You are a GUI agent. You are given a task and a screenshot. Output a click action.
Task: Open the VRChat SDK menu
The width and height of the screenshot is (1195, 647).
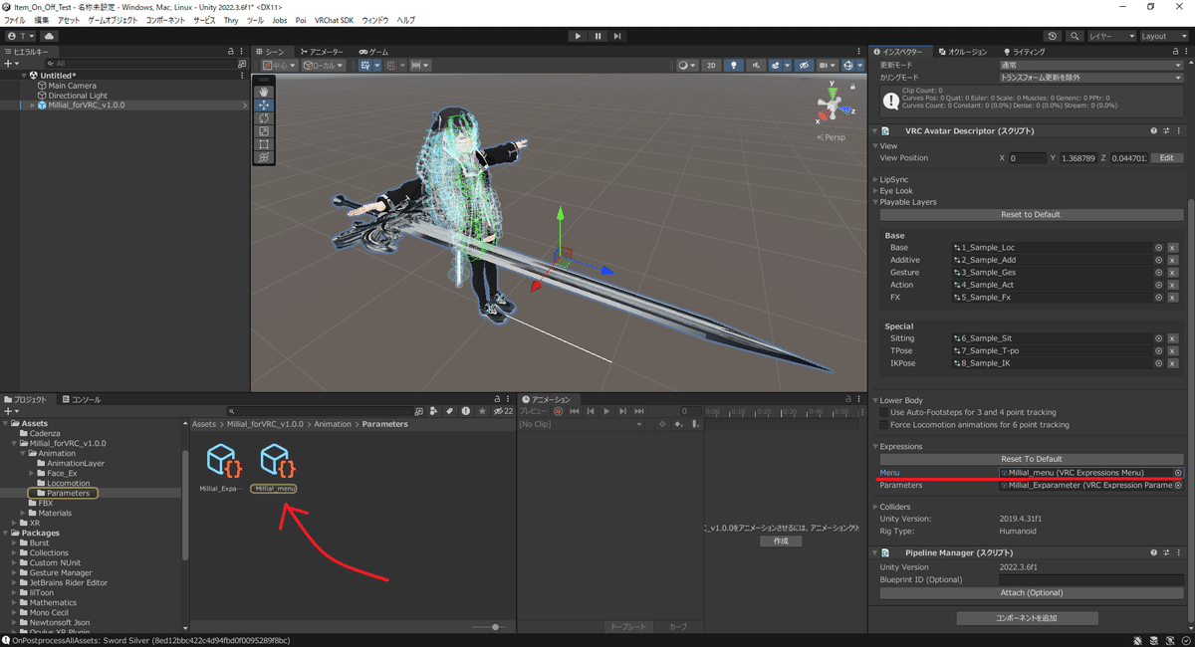pyautogui.click(x=334, y=20)
